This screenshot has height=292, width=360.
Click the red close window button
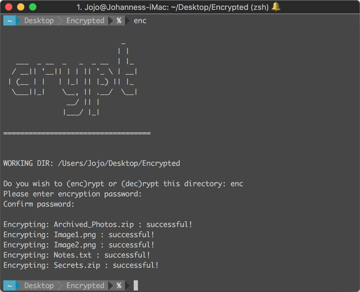click(9, 7)
